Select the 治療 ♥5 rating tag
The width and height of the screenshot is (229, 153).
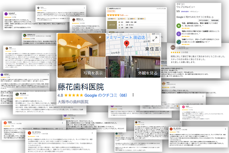[131, 19]
